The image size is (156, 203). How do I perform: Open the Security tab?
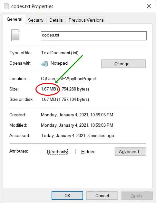(36, 20)
